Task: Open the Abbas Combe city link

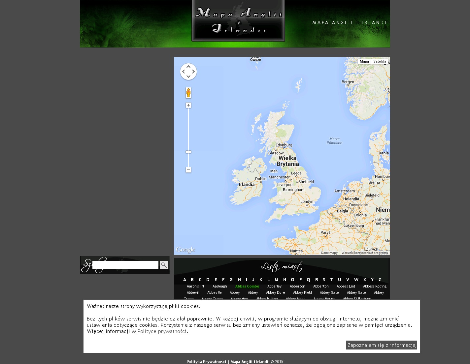Action: (247, 286)
